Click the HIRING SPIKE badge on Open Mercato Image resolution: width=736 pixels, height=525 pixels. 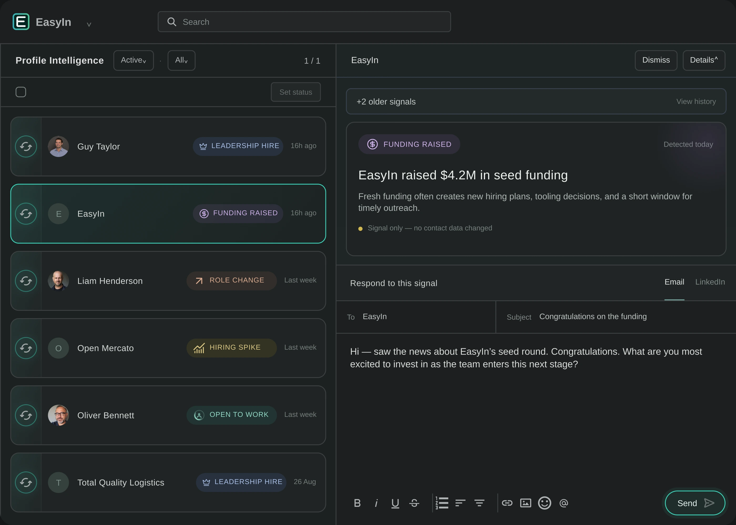[x=231, y=348]
